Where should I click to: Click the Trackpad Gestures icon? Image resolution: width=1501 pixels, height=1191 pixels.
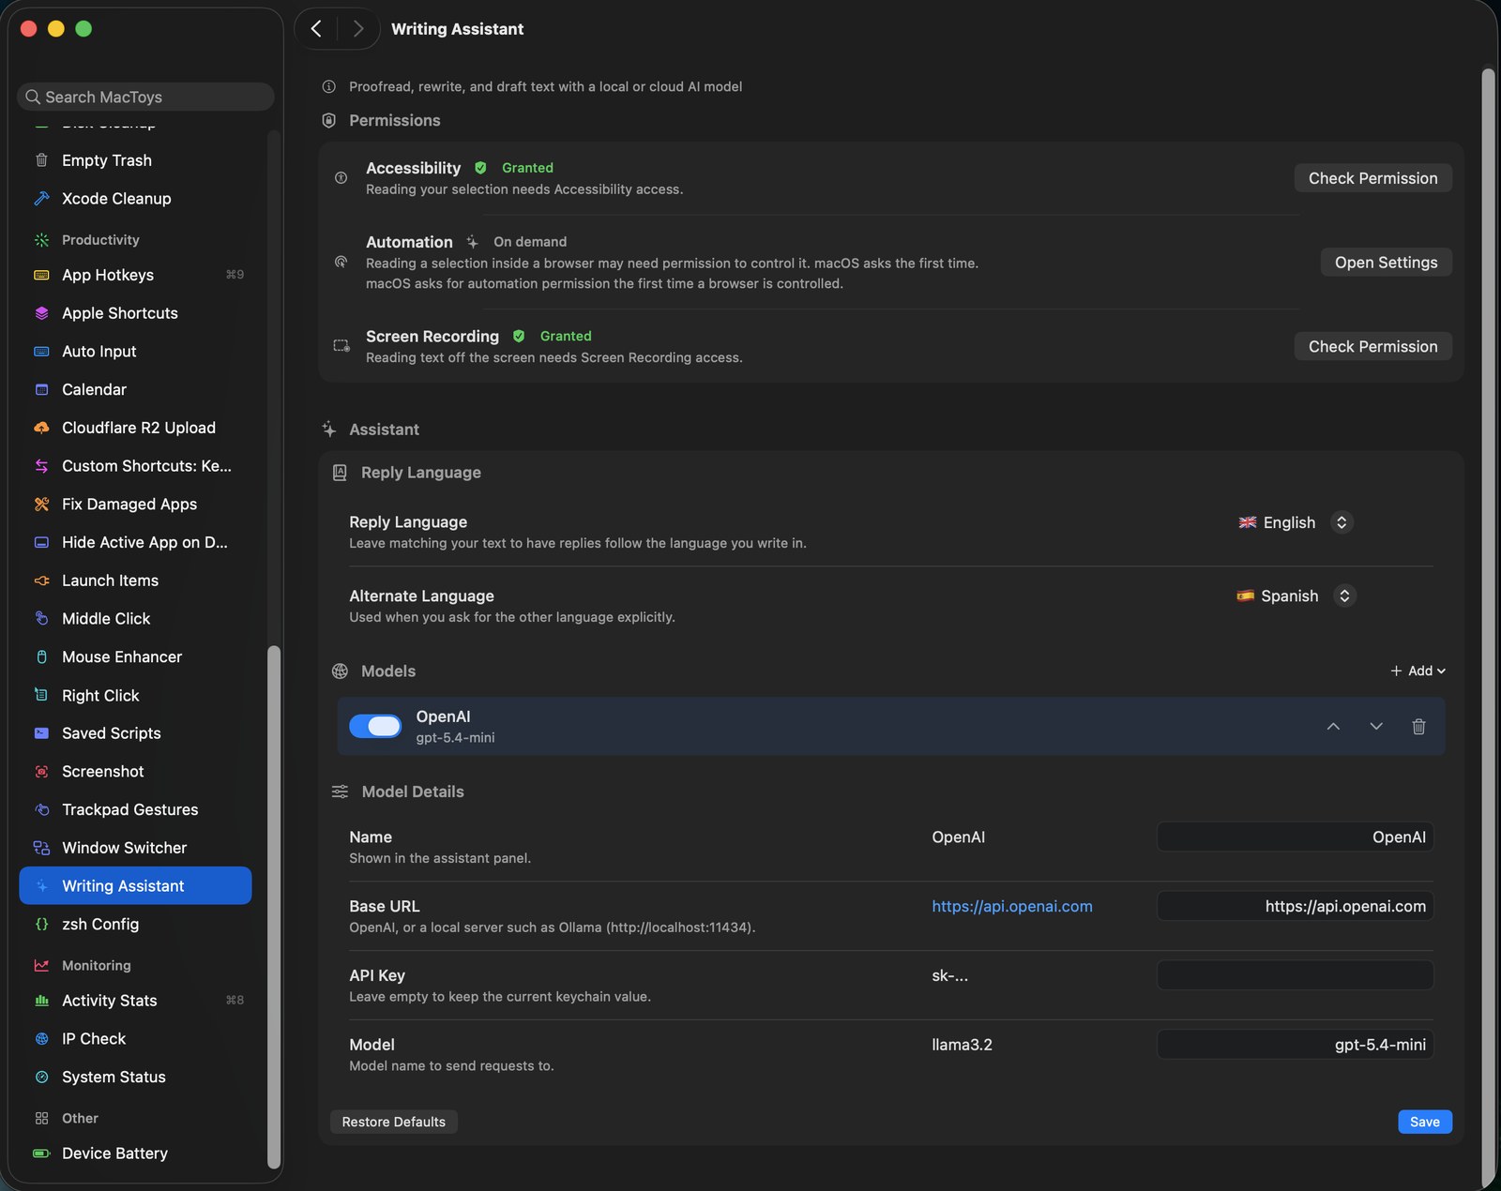(41, 809)
